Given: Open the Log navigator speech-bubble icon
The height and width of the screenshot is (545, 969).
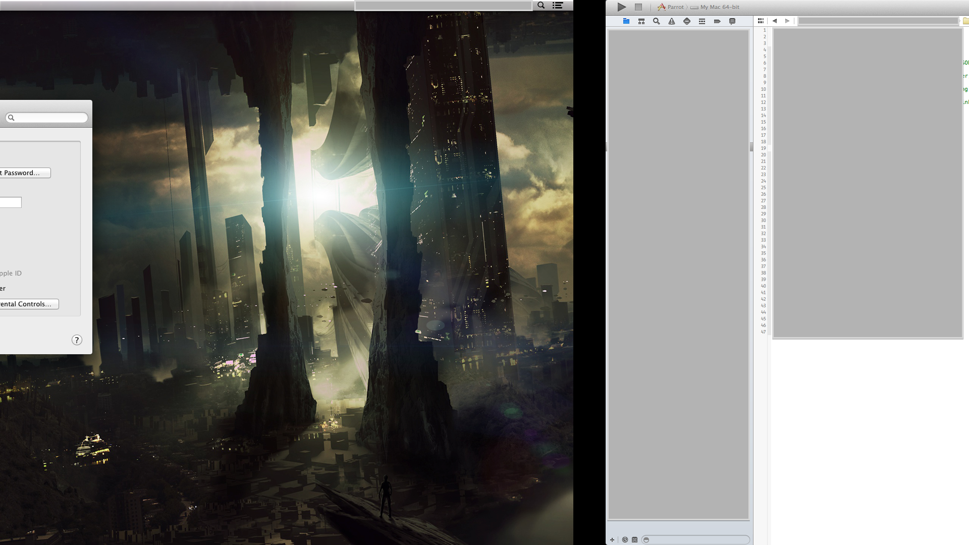Looking at the screenshot, I should 732,21.
